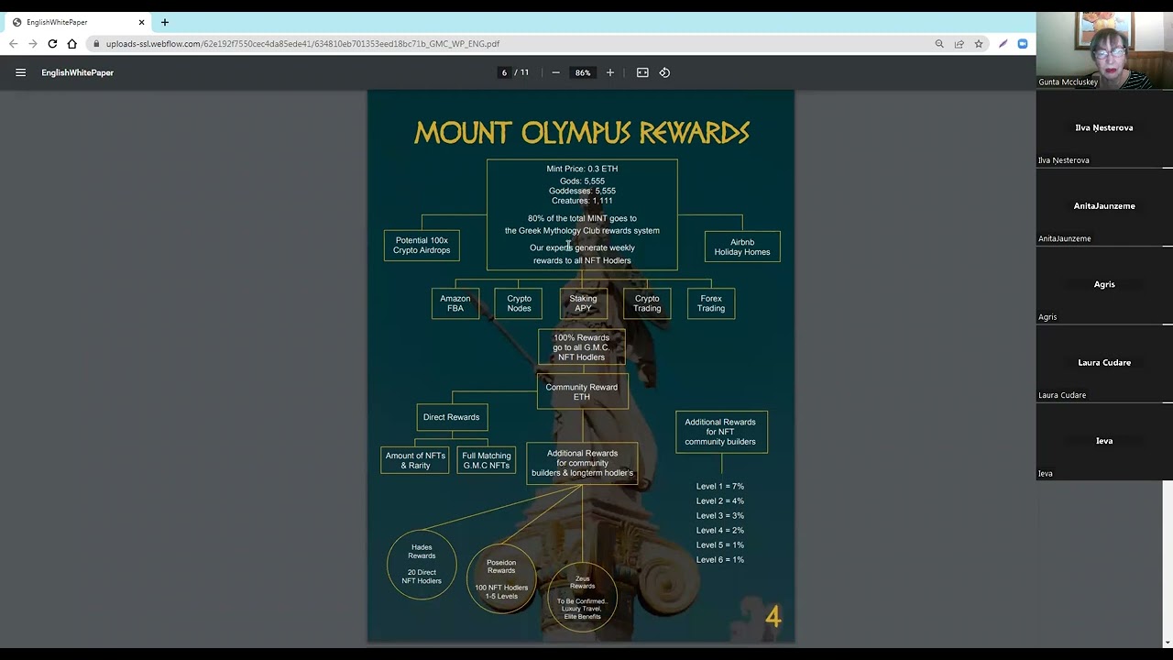Open the zoom magnifier in address bar
This screenshot has width=1173, height=660.
(939, 43)
